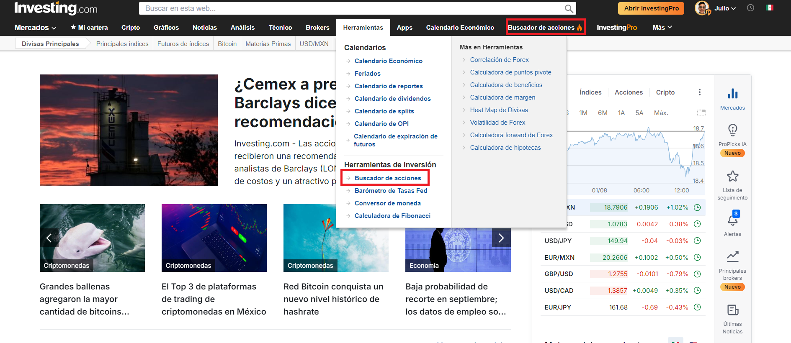Click the clock icon in the 18.7906 row
Screen dimensions: 791x343
click(697, 207)
